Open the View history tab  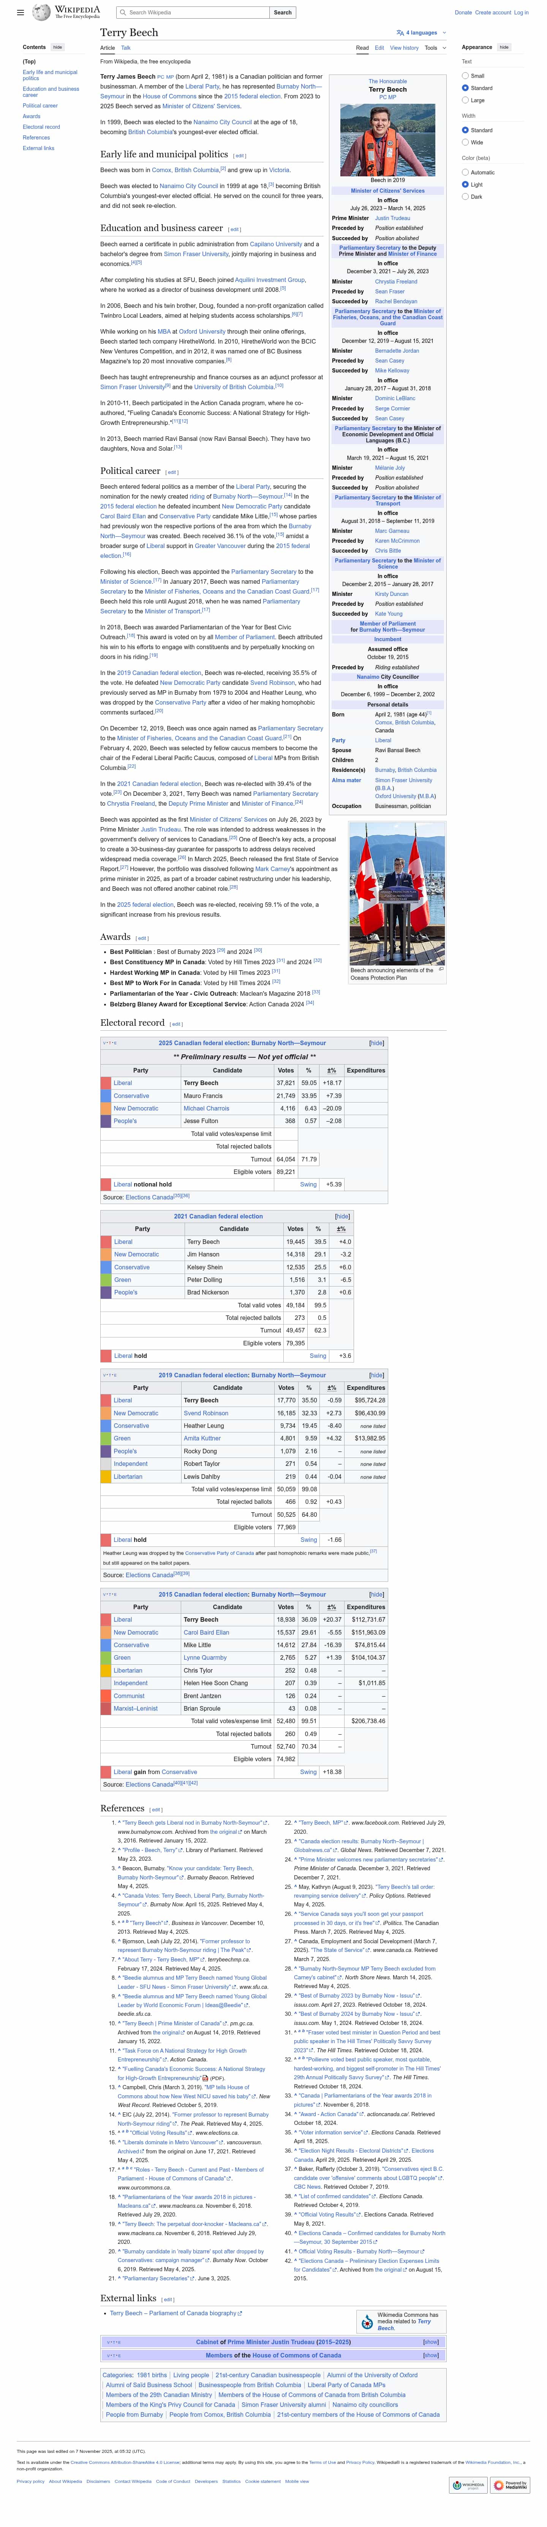tap(404, 47)
